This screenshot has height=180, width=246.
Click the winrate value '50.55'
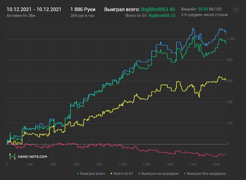click(x=203, y=9)
